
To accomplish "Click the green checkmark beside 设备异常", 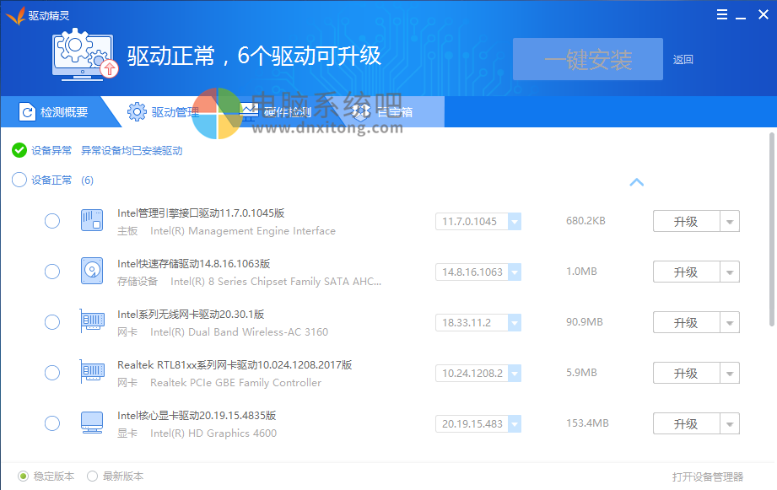I will 19,150.
